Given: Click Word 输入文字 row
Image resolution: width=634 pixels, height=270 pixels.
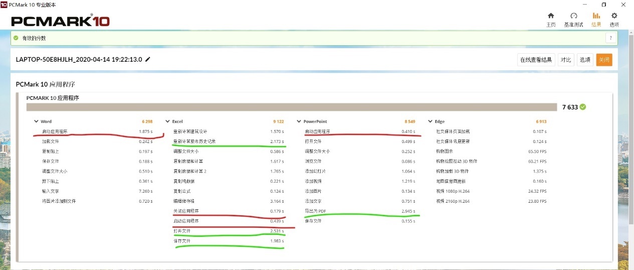Looking at the screenshot, I should click(97, 191).
